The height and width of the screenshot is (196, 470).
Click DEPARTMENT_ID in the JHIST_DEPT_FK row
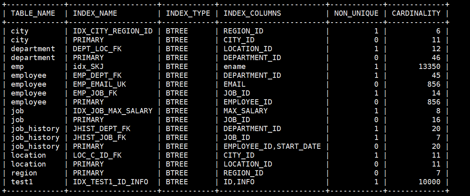pyautogui.click(x=253, y=129)
